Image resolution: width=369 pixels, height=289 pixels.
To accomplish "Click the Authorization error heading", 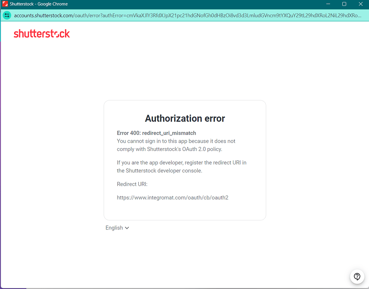I will pos(185,118).
